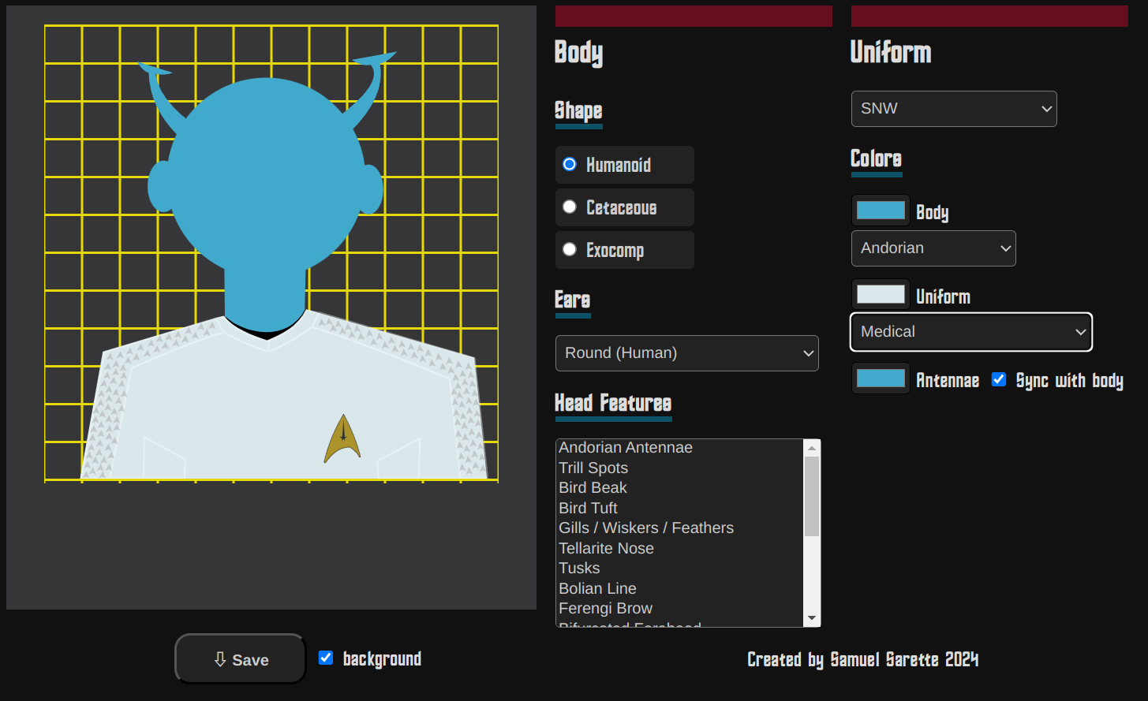
Task: Toggle Sync with body checkbox
Action: point(999,379)
